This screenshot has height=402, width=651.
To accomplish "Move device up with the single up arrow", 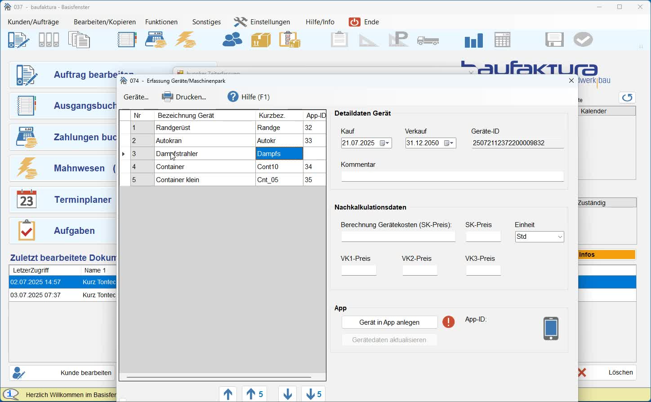I will click(x=228, y=394).
